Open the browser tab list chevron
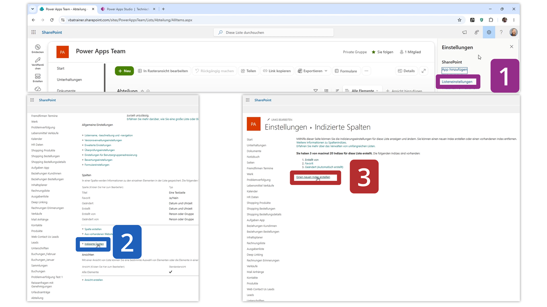Image resolution: width=547 pixels, height=307 pixels. (32, 9)
